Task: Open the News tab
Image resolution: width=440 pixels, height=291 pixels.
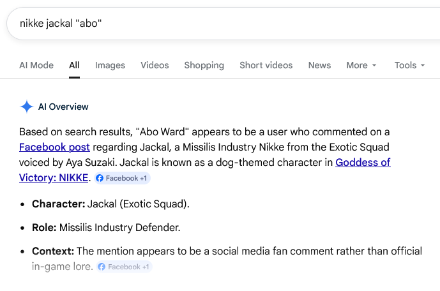Action: click(319, 65)
